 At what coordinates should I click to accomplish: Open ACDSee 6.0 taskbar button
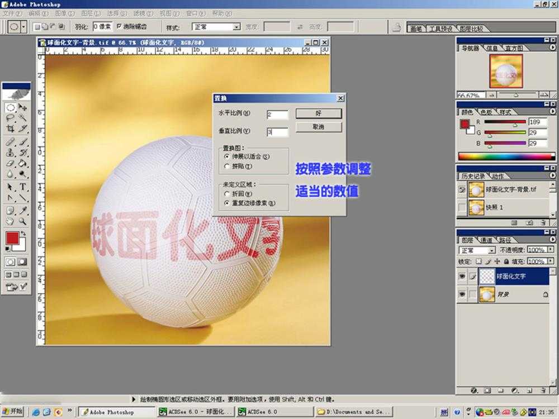pos(274,412)
